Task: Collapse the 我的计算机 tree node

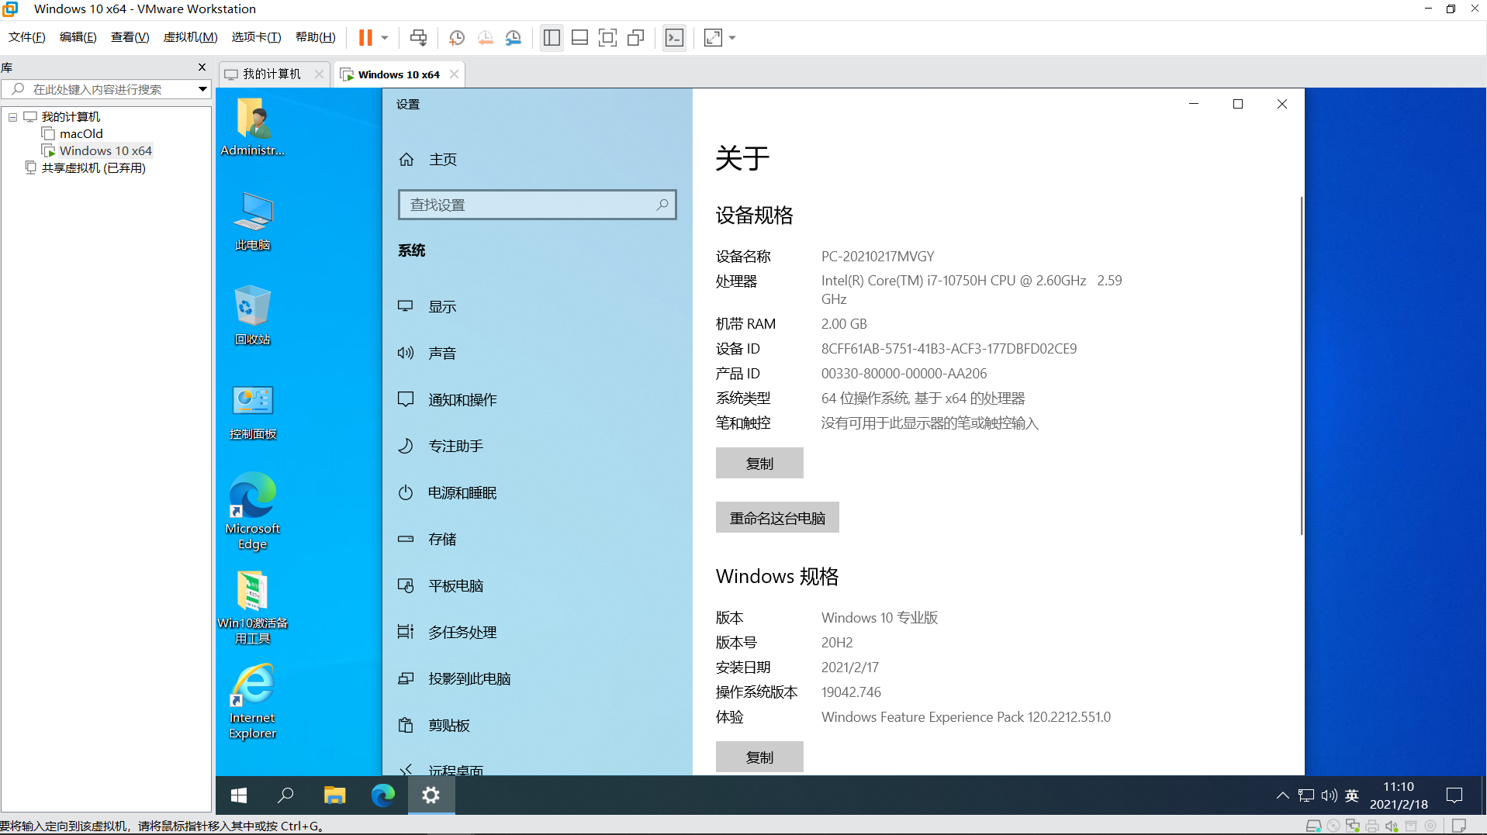Action: (x=12, y=117)
